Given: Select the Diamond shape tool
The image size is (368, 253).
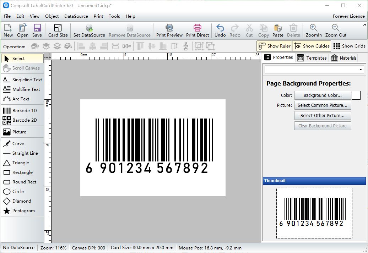Looking at the screenshot, I should (x=22, y=201).
